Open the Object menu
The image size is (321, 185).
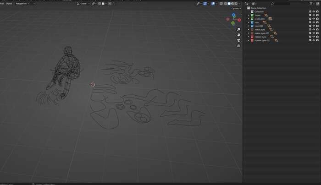tap(9, 4)
